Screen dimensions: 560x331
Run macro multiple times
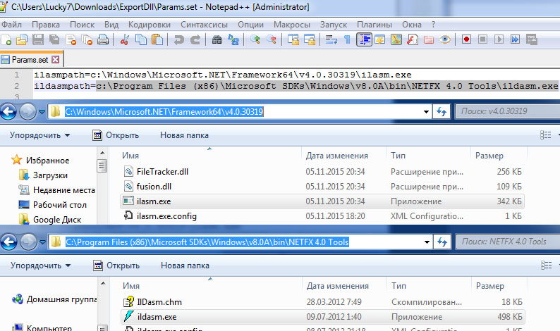515,39
